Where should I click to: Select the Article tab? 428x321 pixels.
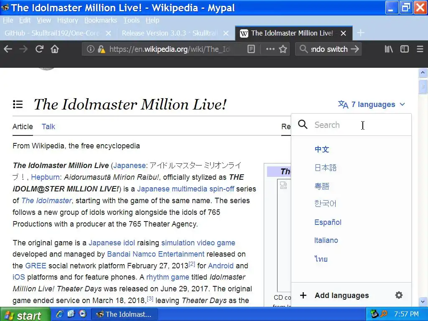tap(23, 126)
